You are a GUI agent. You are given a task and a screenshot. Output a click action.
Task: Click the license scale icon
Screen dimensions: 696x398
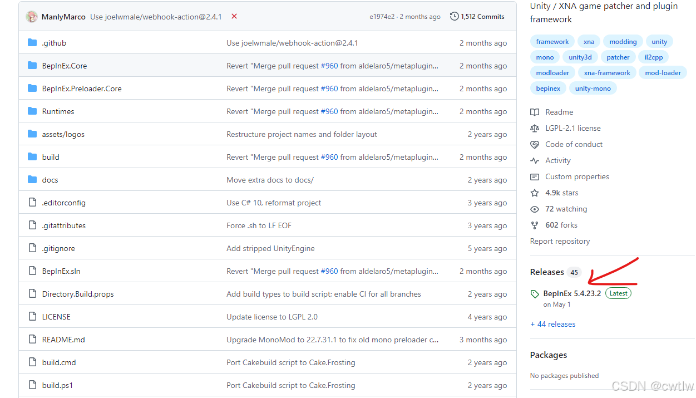coord(535,128)
